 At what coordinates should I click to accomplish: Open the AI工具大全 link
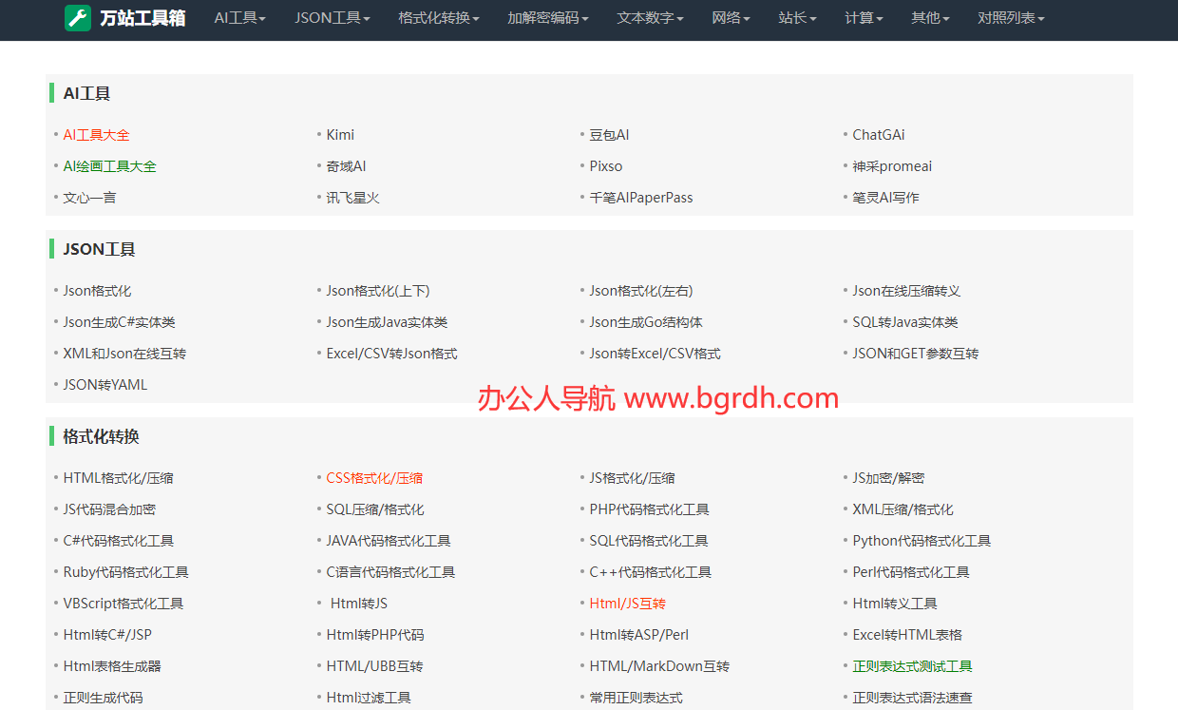[x=96, y=135]
